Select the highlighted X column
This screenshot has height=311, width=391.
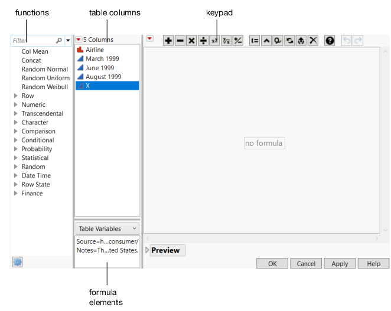[107, 86]
